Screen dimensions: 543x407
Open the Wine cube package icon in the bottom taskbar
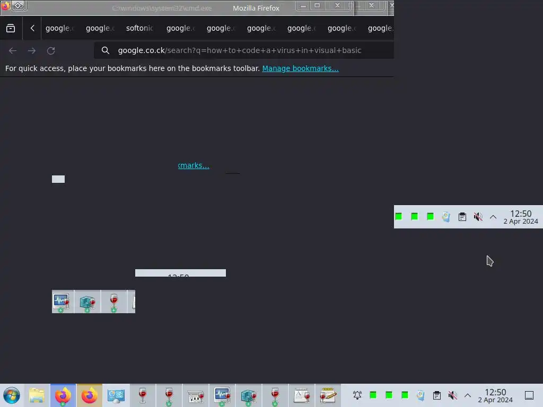click(249, 395)
